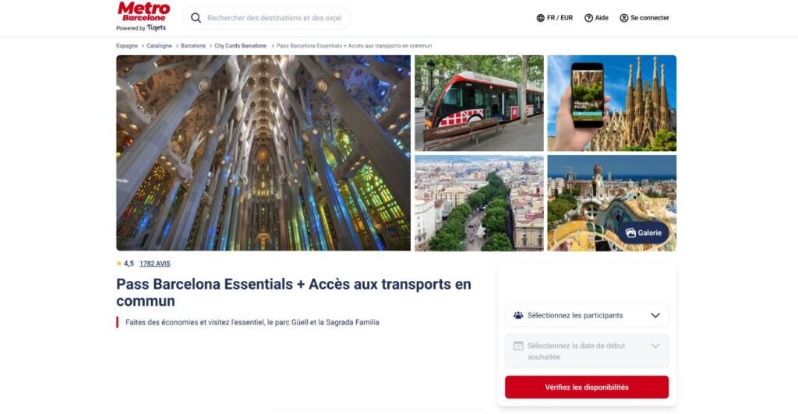Open the 1782 AVIS reviews link
The image size is (798, 414).
155,264
